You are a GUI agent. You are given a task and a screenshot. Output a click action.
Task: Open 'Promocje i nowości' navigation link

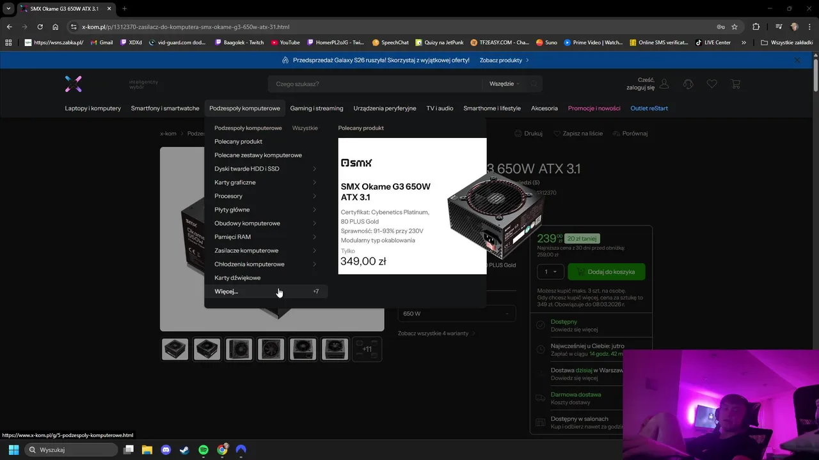594,108
